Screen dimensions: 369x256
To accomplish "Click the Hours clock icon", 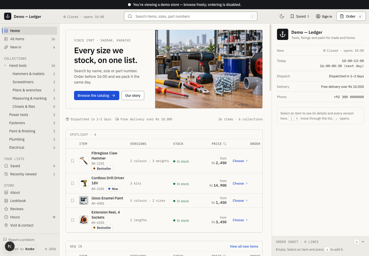I will point(6,217).
